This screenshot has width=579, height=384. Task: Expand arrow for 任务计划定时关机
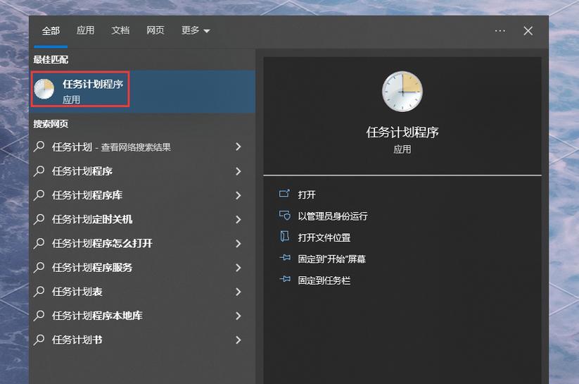tap(238, 219)
